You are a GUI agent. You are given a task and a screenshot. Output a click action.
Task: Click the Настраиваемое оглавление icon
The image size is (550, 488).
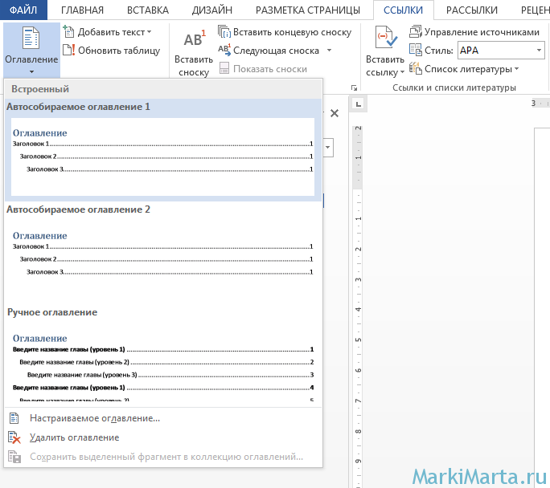pyautogui.click(x=14, y=418)
